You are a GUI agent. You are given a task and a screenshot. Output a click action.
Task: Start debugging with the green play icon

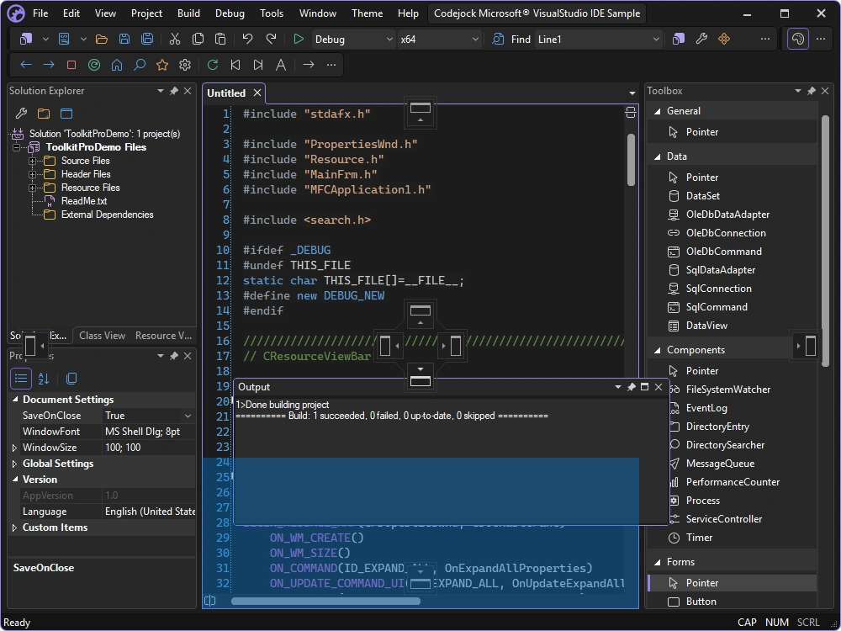point(299,40)
